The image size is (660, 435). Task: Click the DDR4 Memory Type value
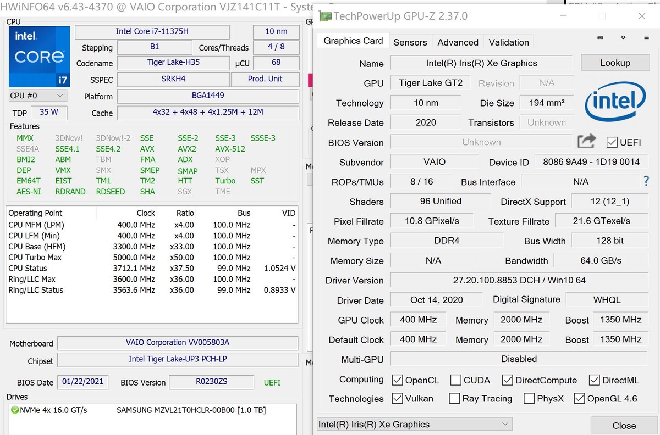click(447, 241)
